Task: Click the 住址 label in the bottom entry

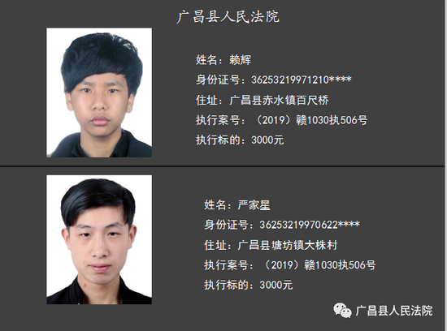Action: 215,245
